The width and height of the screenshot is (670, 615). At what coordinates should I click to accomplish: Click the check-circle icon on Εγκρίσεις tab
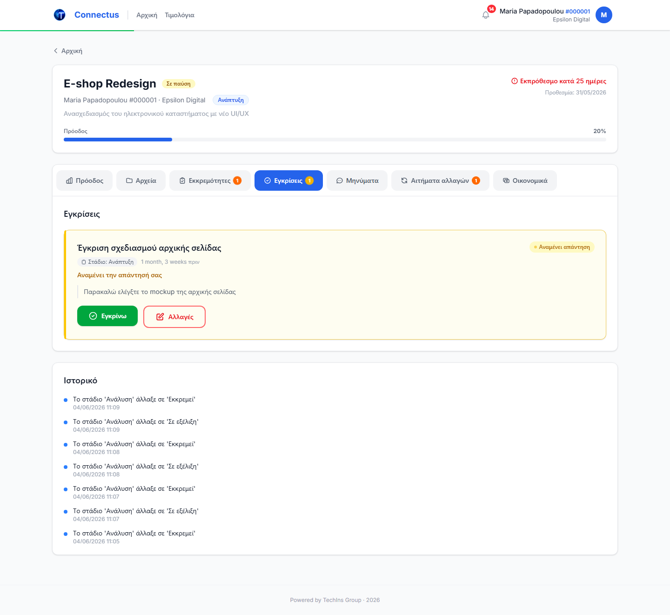pyautogui.click(x=268, y=180)
